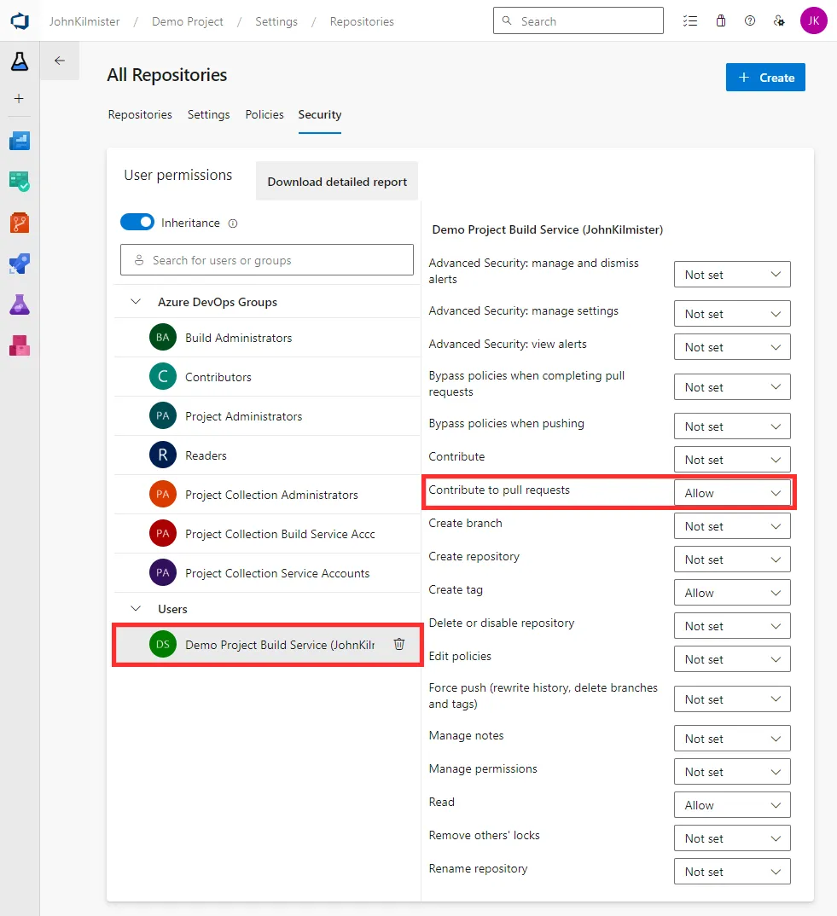Open JK account avatar menu
The image size is (837, 916).
(x=814, y=21)
